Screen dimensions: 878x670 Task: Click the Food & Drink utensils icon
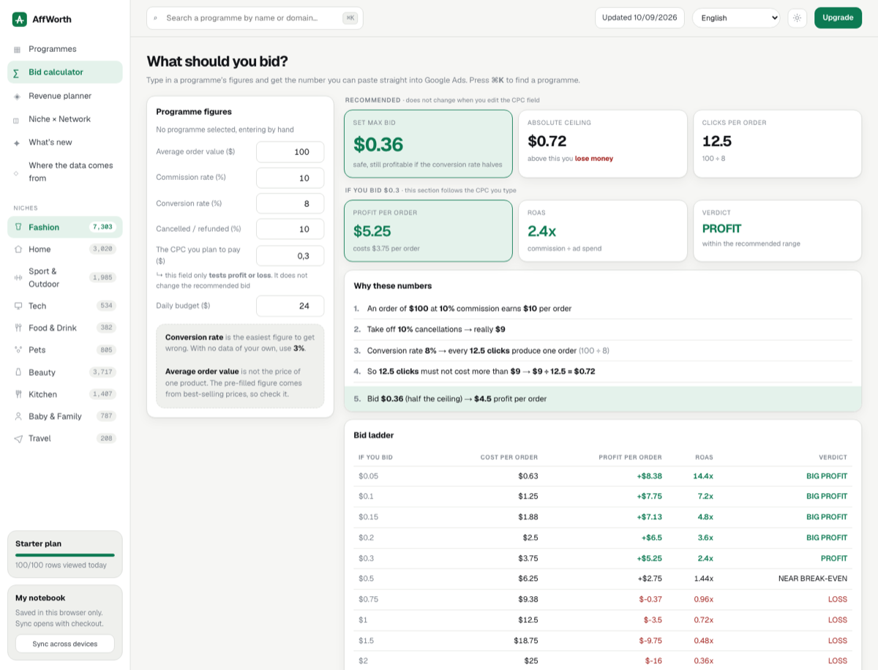click(18, 328)
